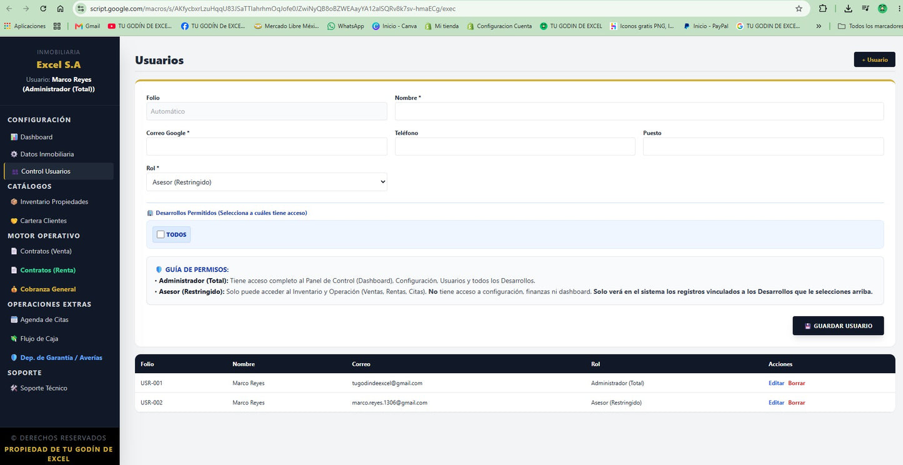903x465 pixels.
Task: Click the gear icon beside Datos Inmobiliaria
Action: point(14,154)
